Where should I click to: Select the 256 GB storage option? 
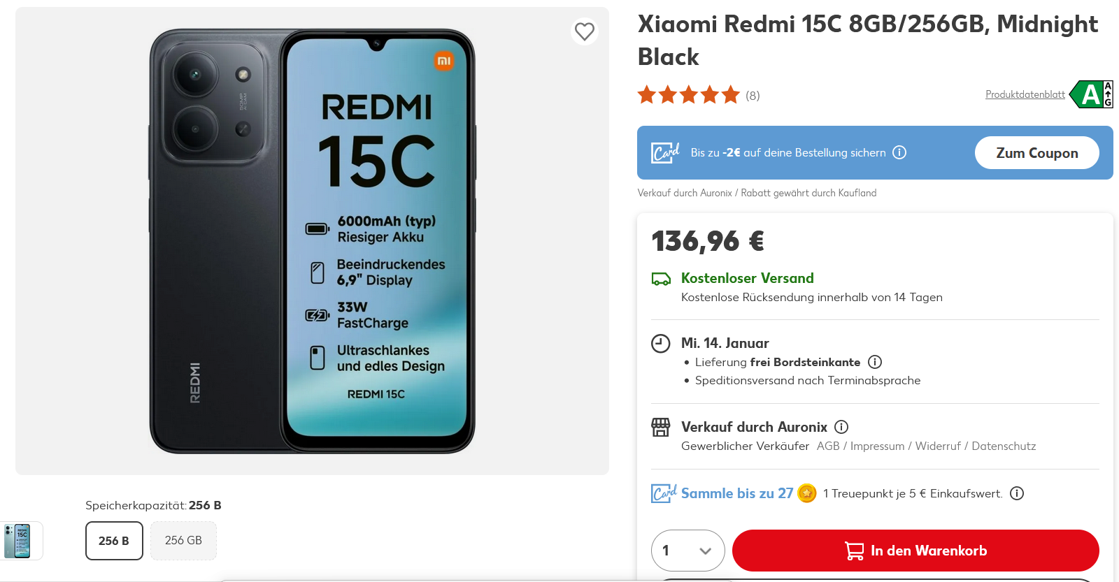[183, 541]
